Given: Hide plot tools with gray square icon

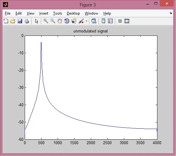Looking at the screenshot, I should click(120, 21).
